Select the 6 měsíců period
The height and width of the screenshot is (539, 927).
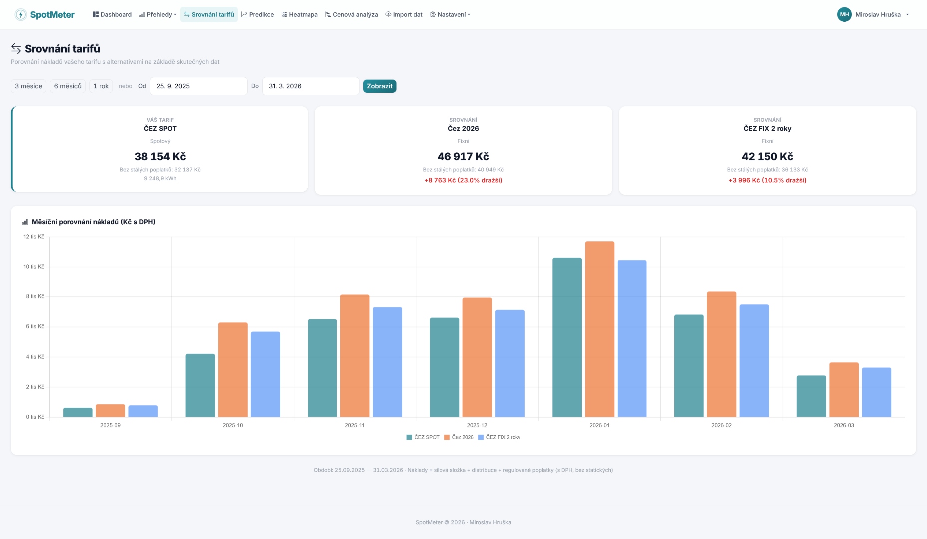point(68,86)
